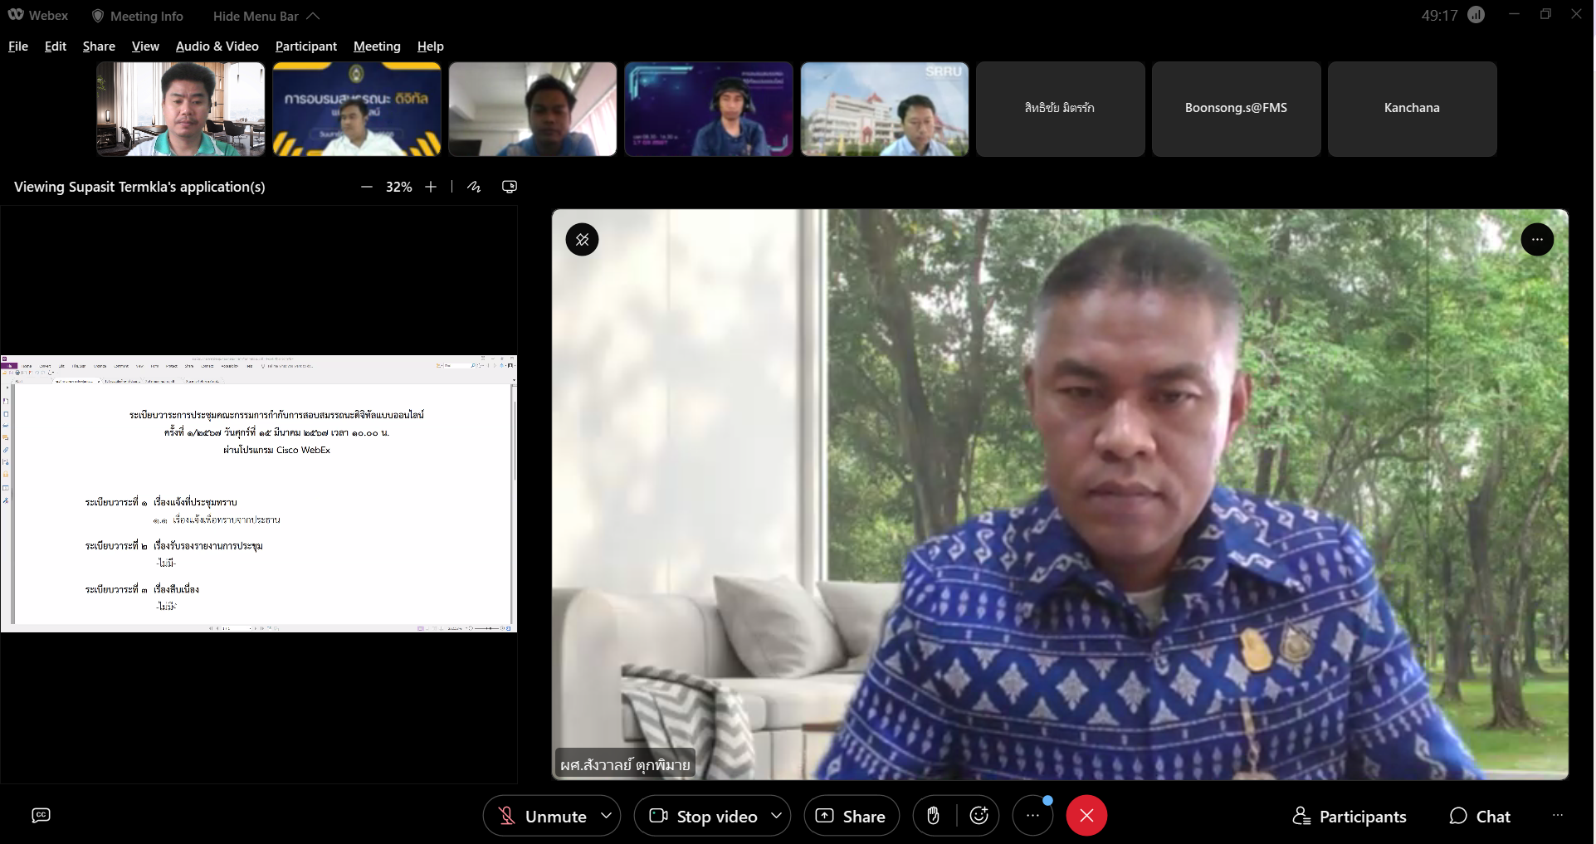Screen dimensions: 1596x844
Task: Expand video options arrow next to Stop video
Action: (x=777, y=816)
